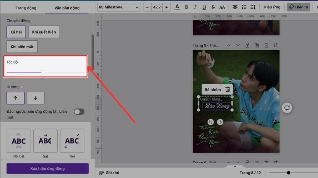
Task: Move page 8 up with chevron
Action: tap(228, 45)
